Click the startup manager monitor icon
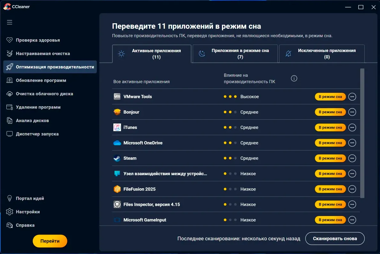Image resolution: width=380 pixels, height=254 pixels. coord(10,134)
